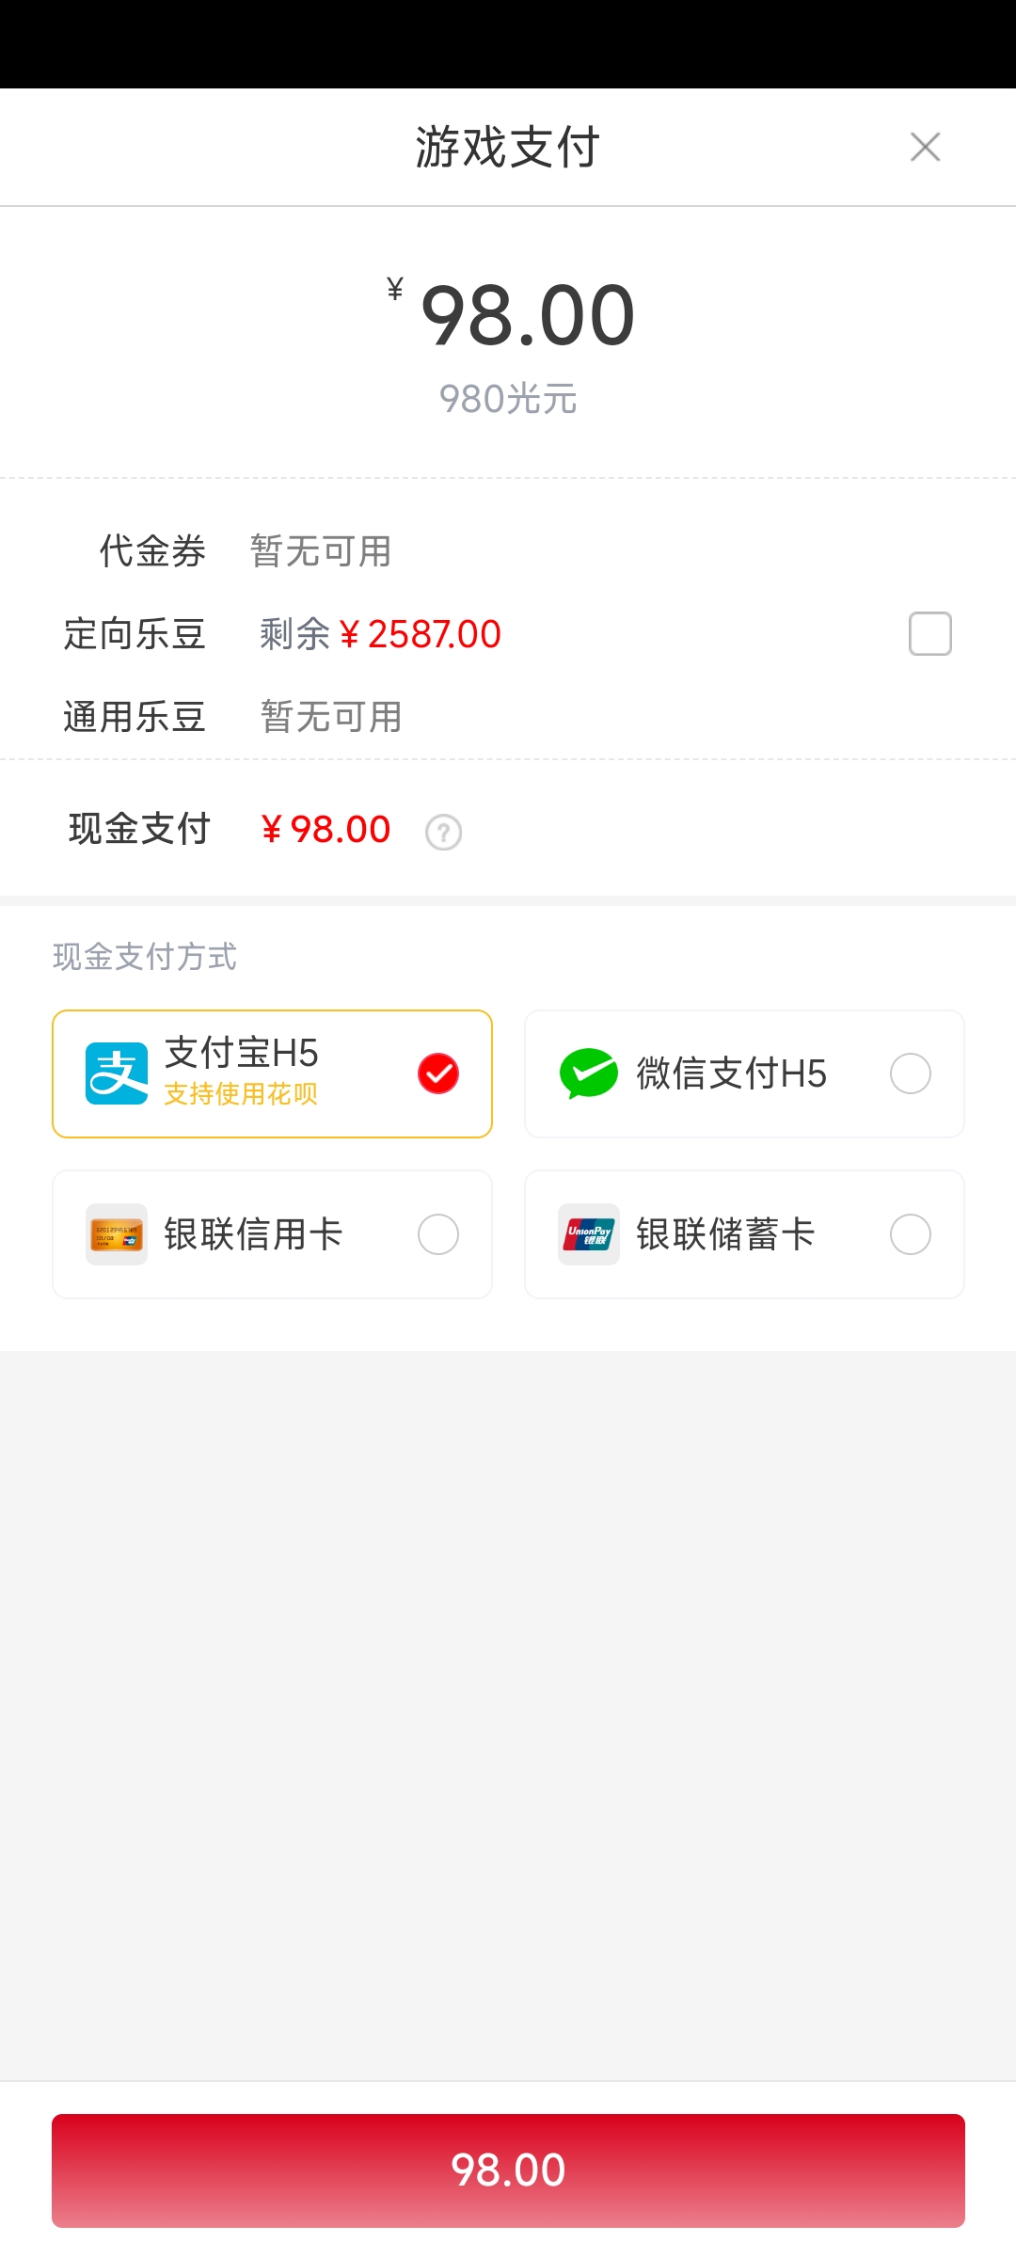
Task: Tap the 微信支付H5 payment label
Action: (x=731, y=1073)
